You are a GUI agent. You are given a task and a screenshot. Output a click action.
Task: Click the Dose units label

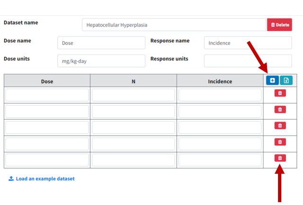(17, 59)
